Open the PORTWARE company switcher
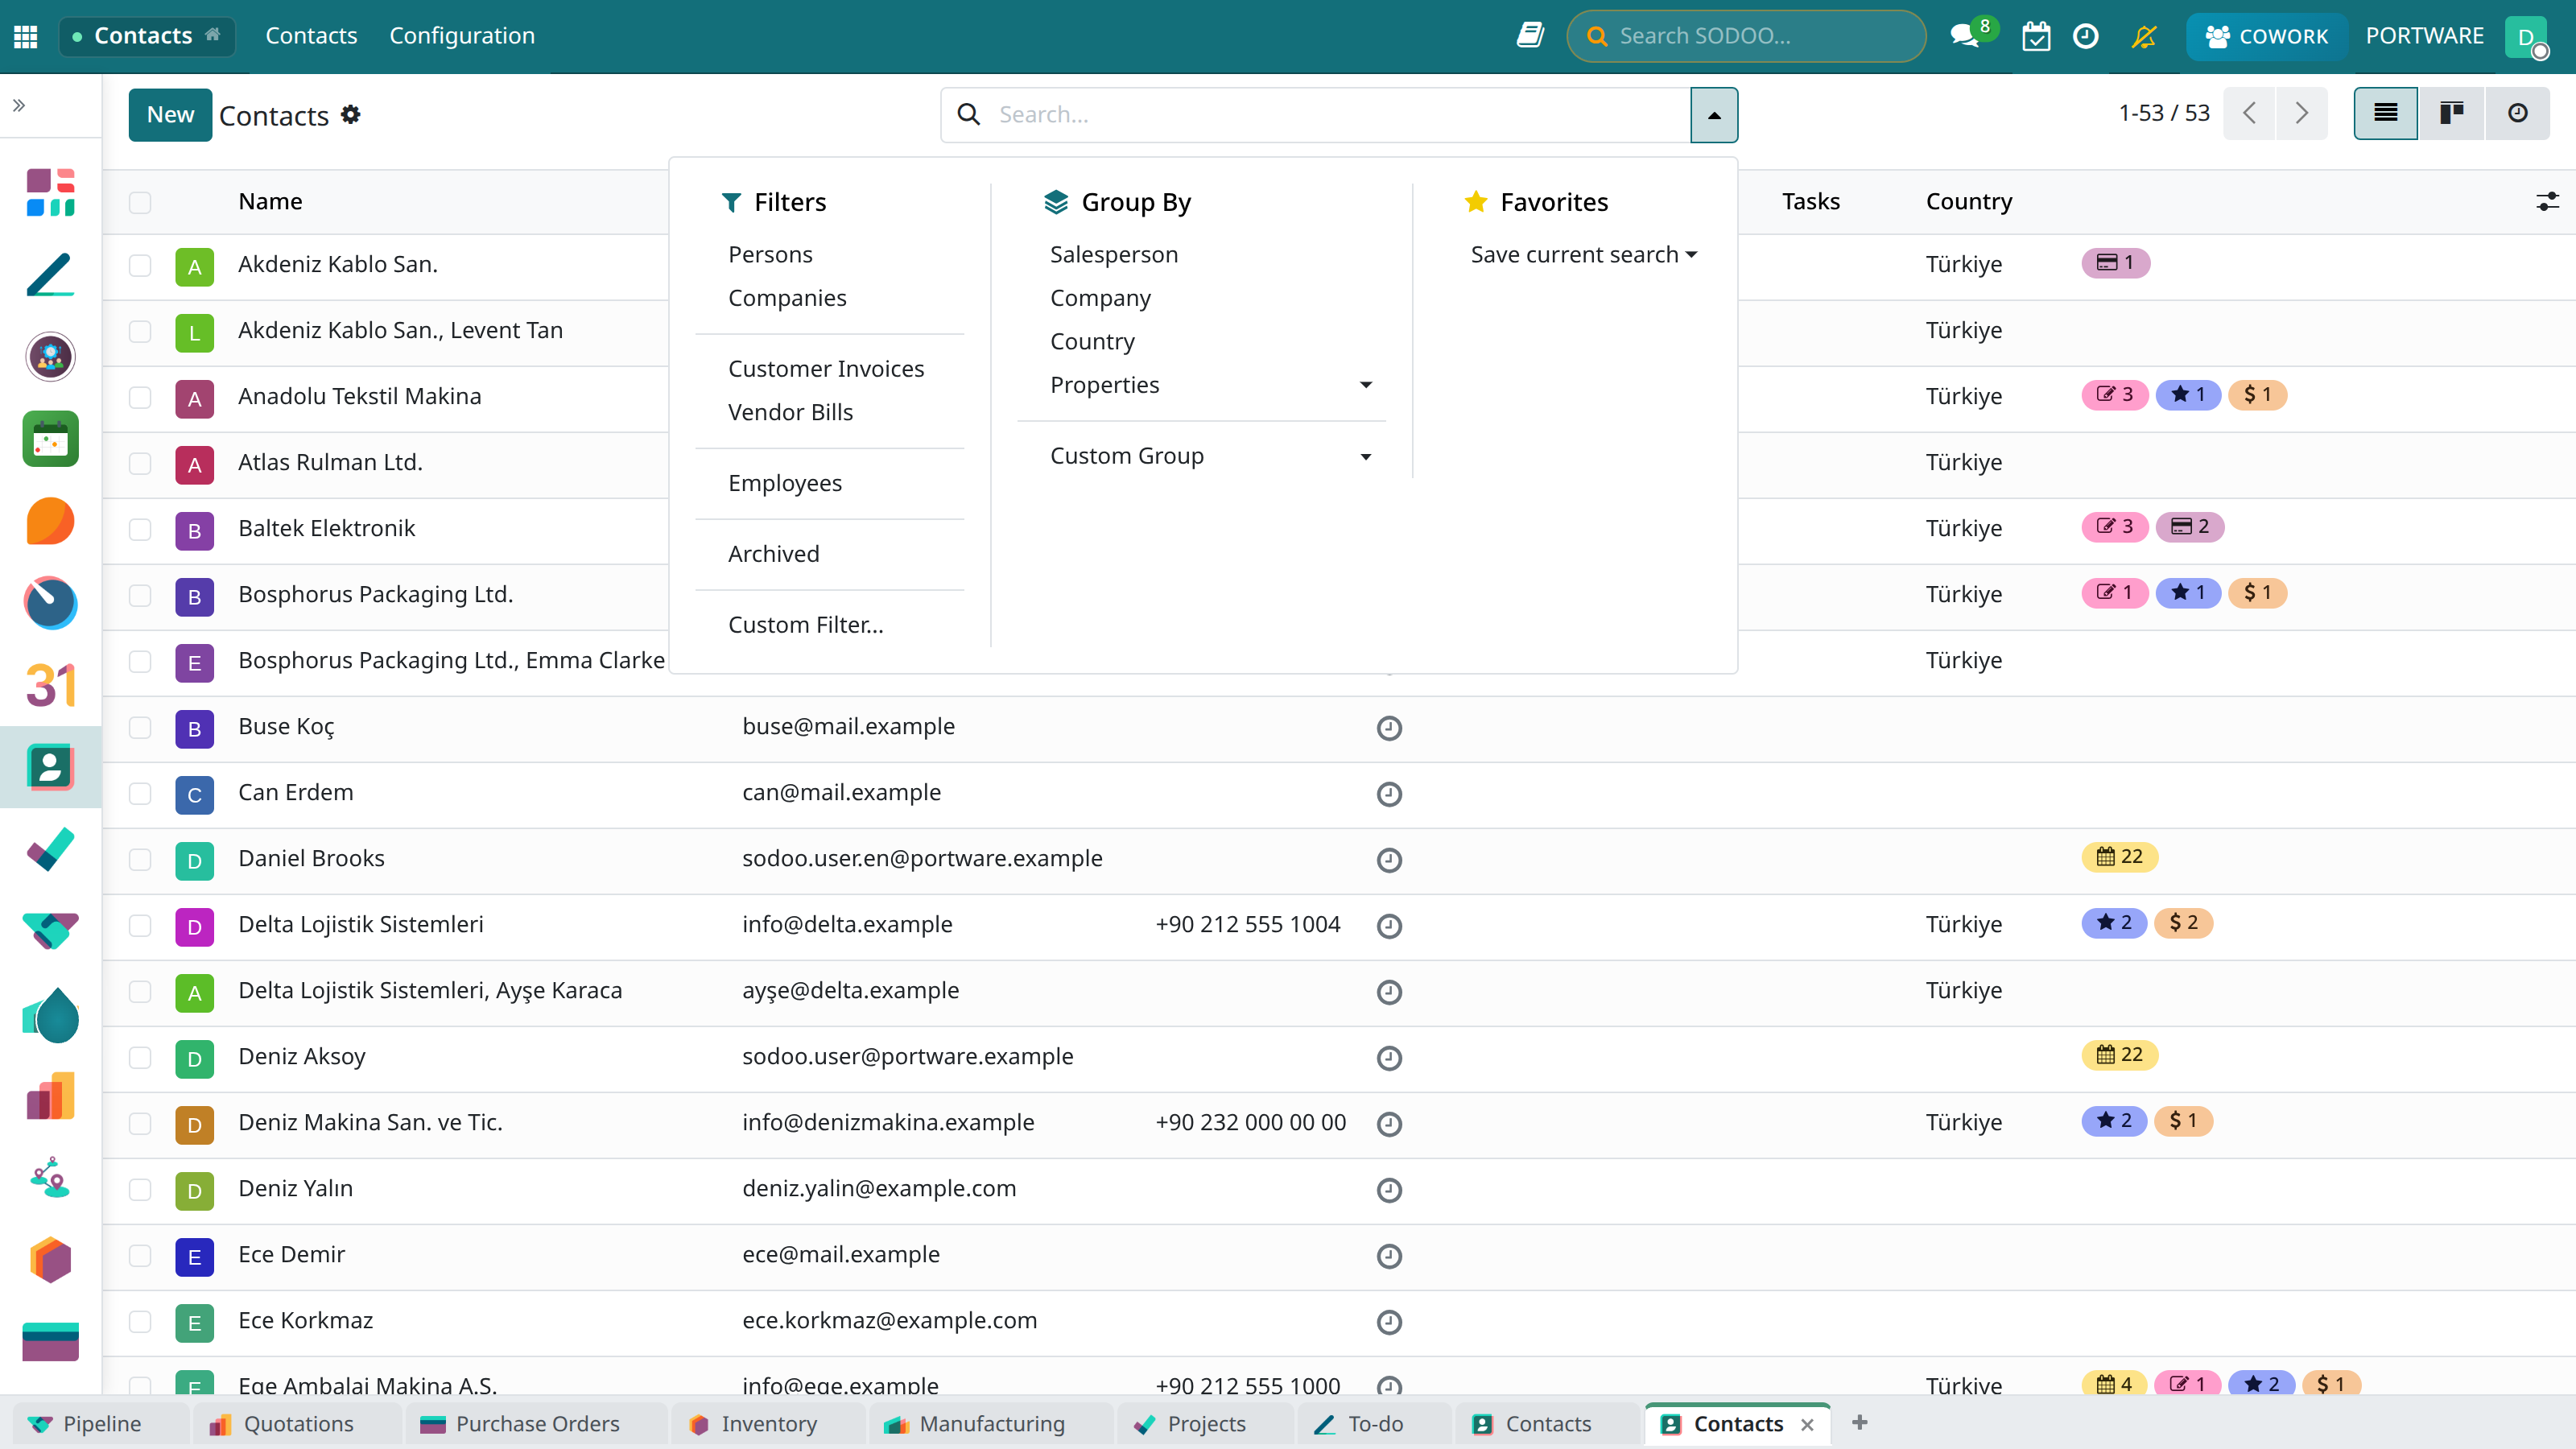This screenshot has width=2576, height=1449. pos(2424,36)
